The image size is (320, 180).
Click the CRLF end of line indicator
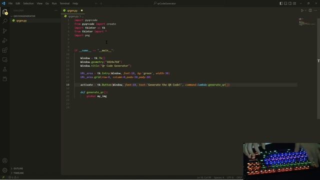(x=239, y=177)
